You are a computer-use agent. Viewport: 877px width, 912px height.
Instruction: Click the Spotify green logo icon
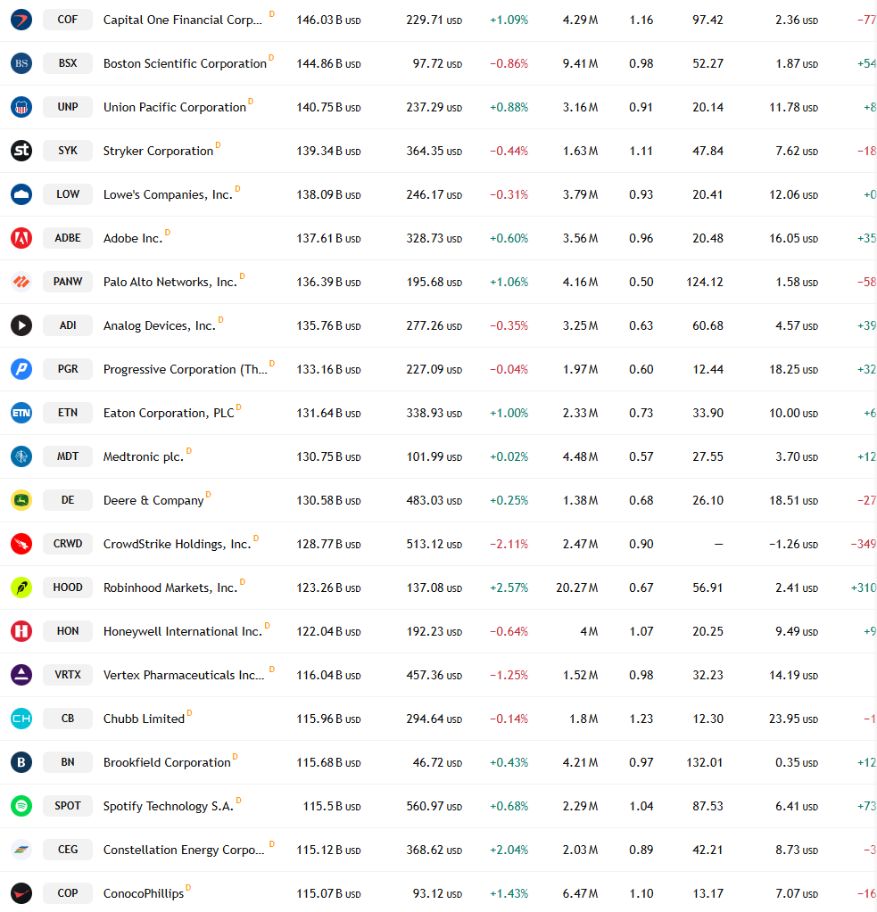point(21,806)
